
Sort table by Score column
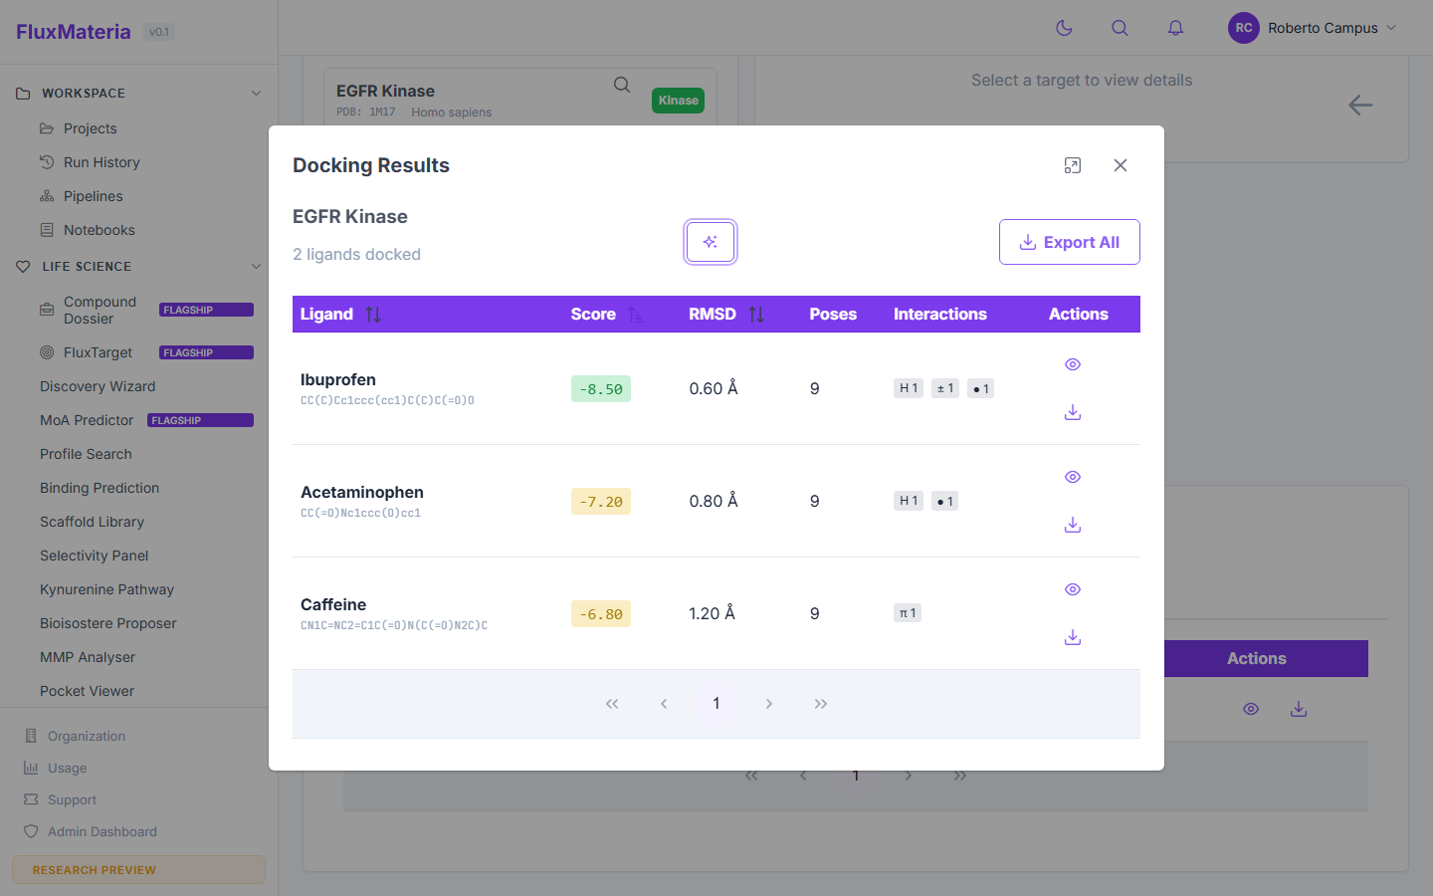click(635, 315)
